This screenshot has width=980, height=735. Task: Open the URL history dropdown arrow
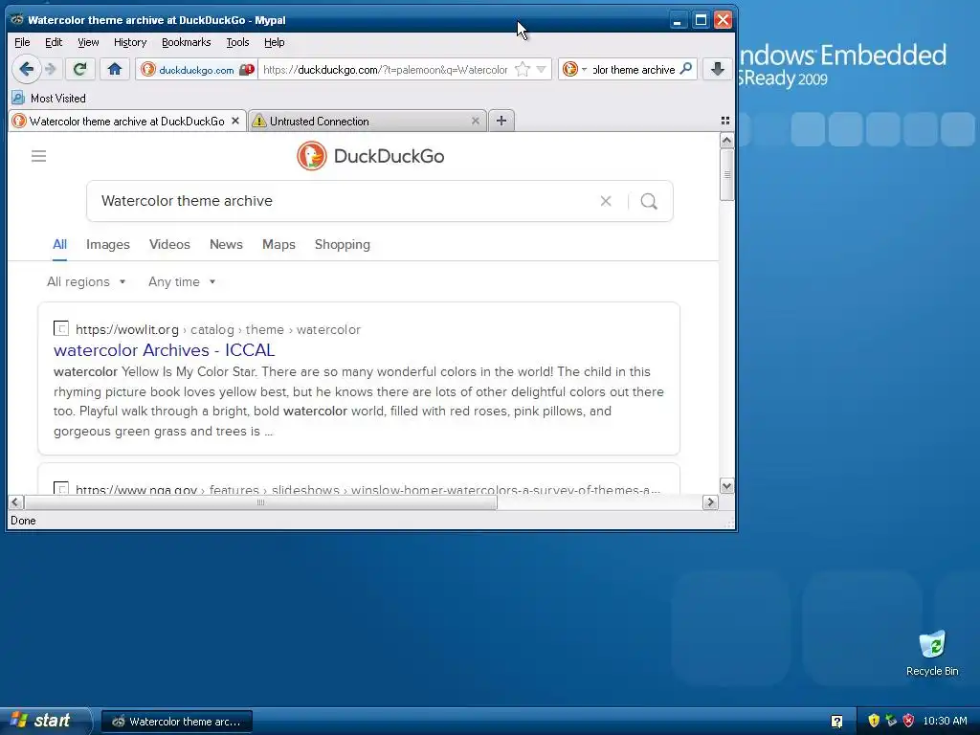[x=542, y=69]
